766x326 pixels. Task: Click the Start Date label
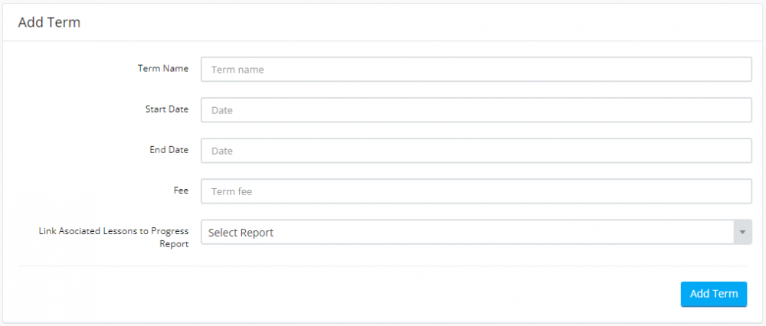pyautogui.click(x=166, y=109)
